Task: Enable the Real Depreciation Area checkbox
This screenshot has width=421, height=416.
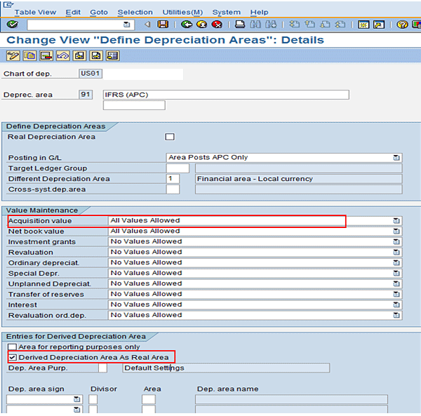Action: (170, 137)
